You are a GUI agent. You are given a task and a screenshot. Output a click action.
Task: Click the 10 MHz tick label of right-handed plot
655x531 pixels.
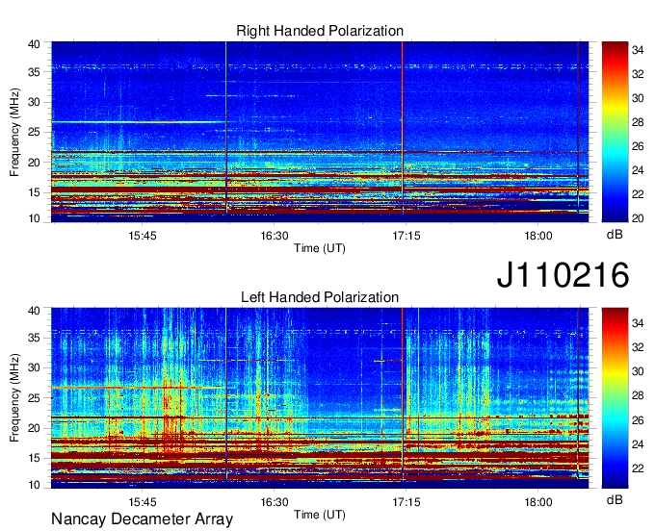point(34,218)
